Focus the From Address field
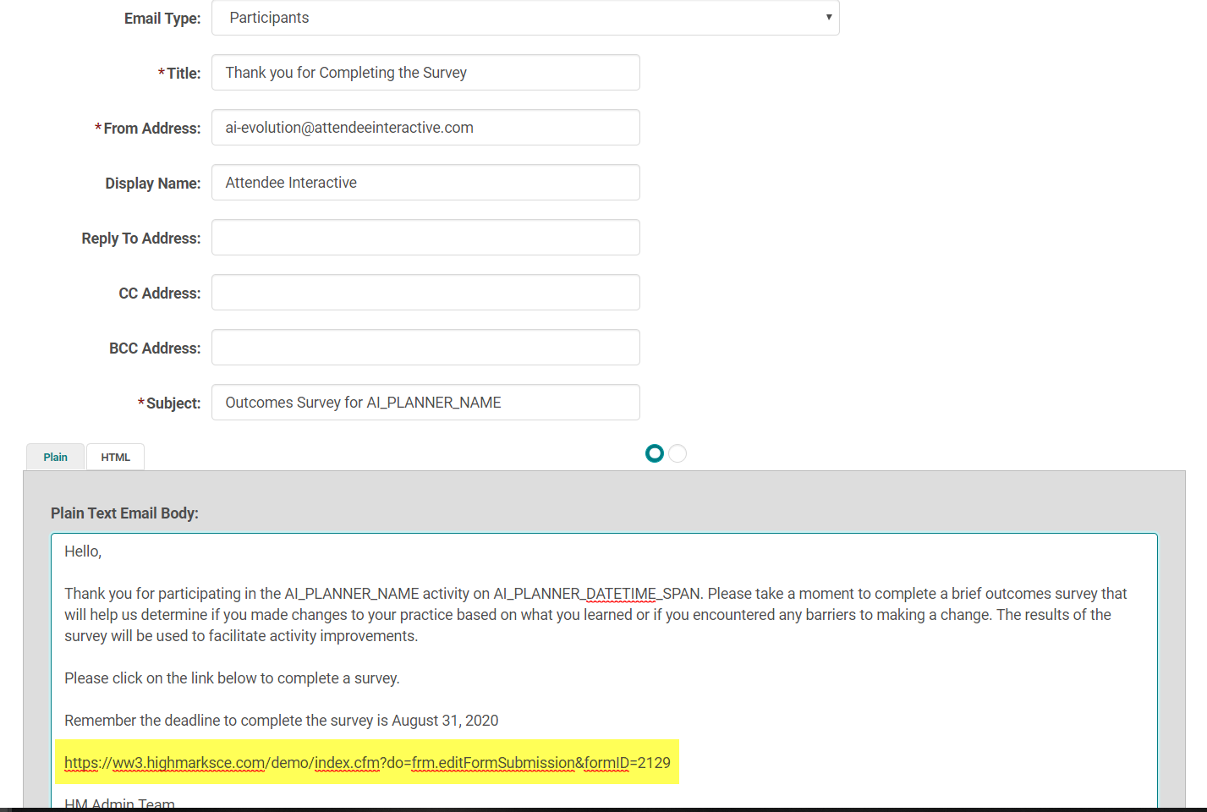Screen dimensions: 1207x812 tap(425, 128)
